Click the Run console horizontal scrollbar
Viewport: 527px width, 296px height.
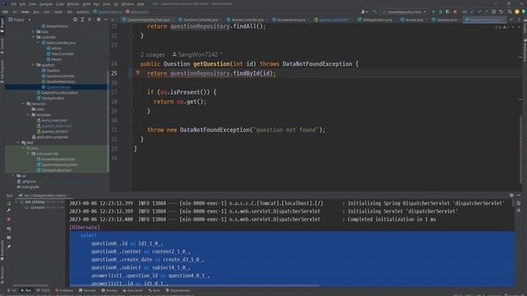tap(194, 285)
